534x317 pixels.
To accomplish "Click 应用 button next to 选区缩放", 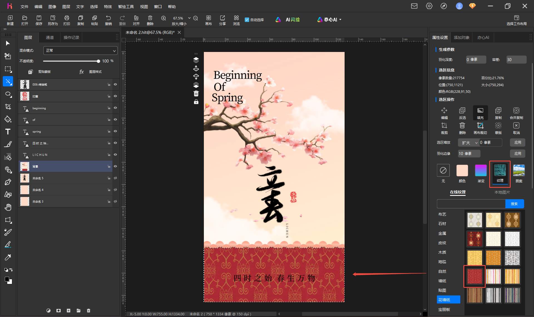I will tap(518, 143).
